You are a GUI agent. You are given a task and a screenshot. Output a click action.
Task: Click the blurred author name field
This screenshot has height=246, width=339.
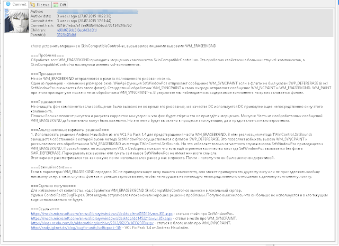[x=97, y=12]
